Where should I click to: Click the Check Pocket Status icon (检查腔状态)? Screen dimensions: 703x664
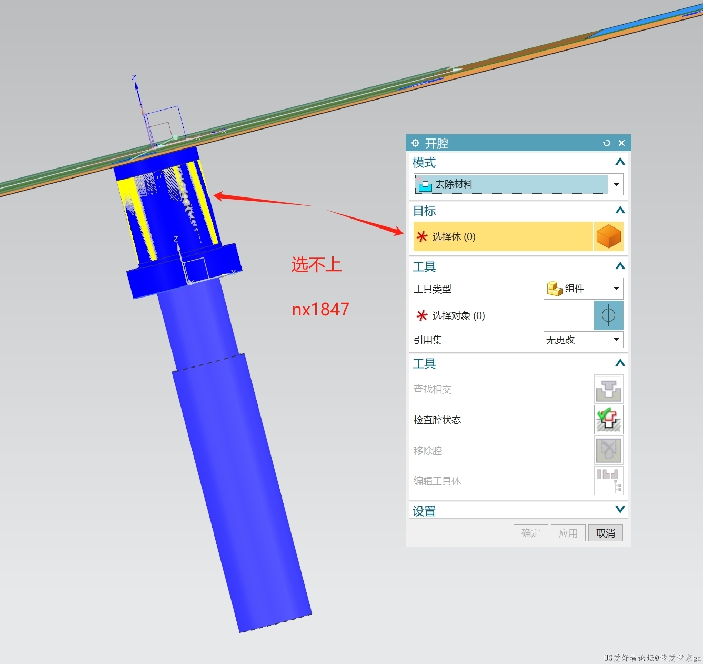coord(609,420)
